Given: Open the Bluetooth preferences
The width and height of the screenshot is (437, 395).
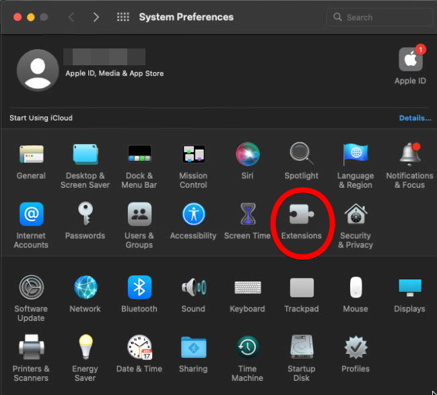Looking at the screenshot, I should click(139, 288).
